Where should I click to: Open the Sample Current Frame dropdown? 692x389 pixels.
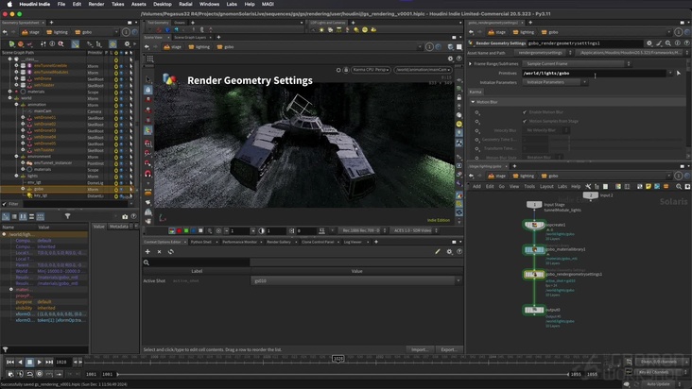pos(578,64)
